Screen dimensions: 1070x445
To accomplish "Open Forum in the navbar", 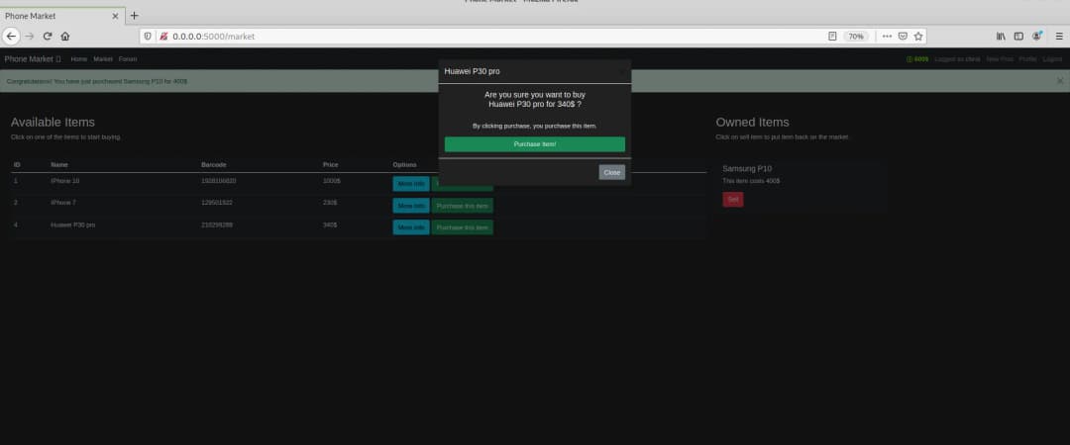I will click(x=128, y=59).
